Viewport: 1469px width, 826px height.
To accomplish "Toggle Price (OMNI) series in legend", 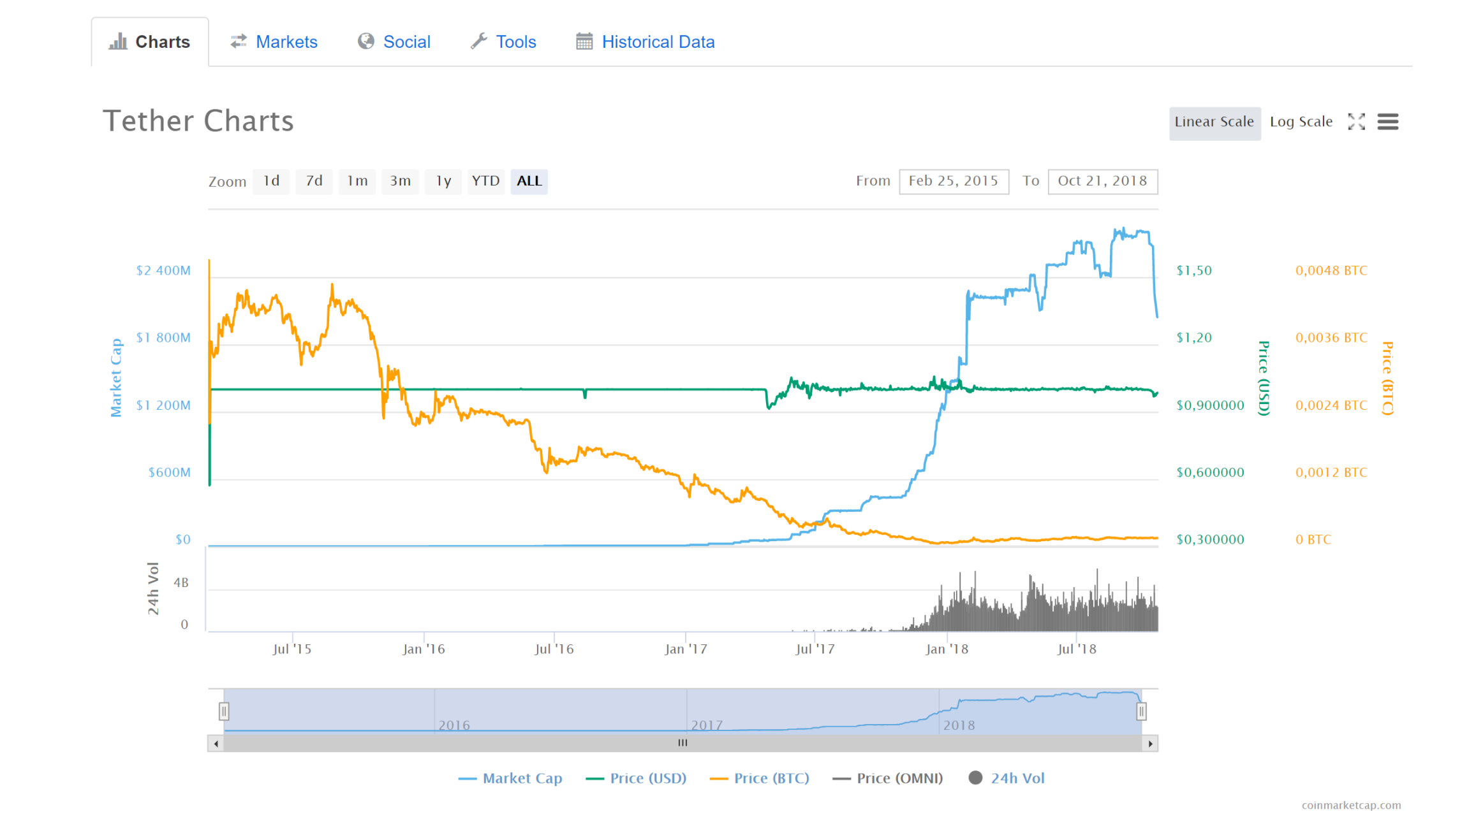I will [x=888, y=778].
